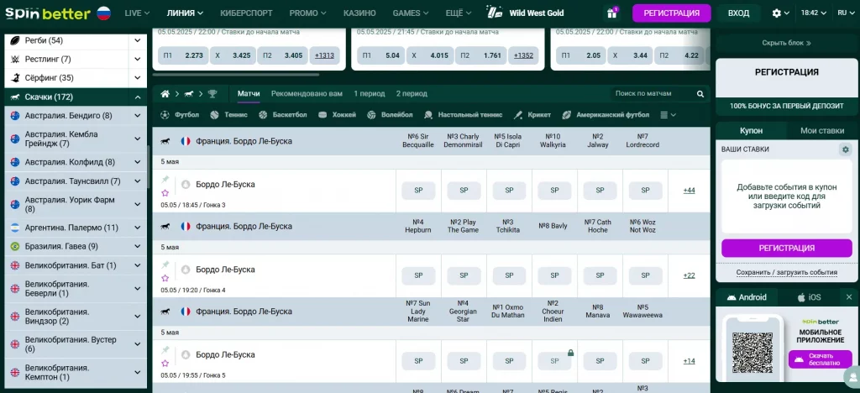Image resolution: width=860 pixels, height=393 pixels.
Task: Open КИБЕРСПОРТ menu item
Action: tap(246, 13)
